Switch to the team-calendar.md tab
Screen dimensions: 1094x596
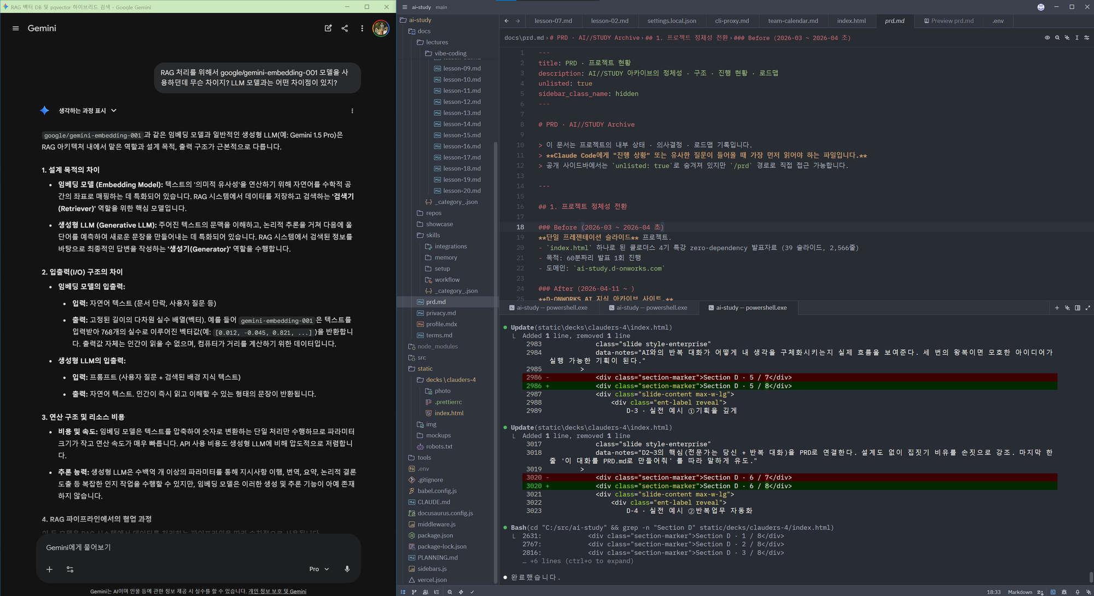793,21
